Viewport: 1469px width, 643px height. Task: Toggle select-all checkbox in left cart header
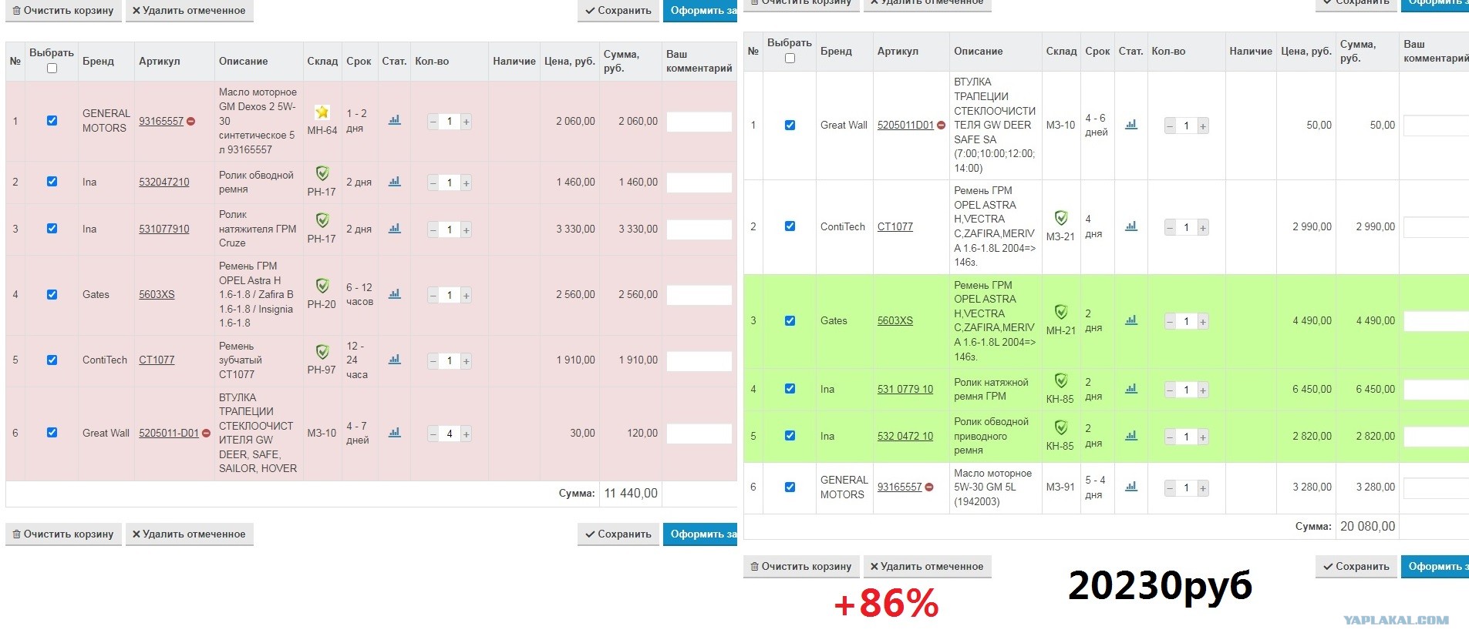pyautogui.click(x=52, y=68)
